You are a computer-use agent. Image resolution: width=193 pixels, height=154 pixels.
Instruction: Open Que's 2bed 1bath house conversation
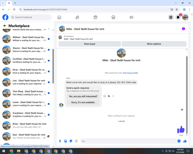click(26, 136)
